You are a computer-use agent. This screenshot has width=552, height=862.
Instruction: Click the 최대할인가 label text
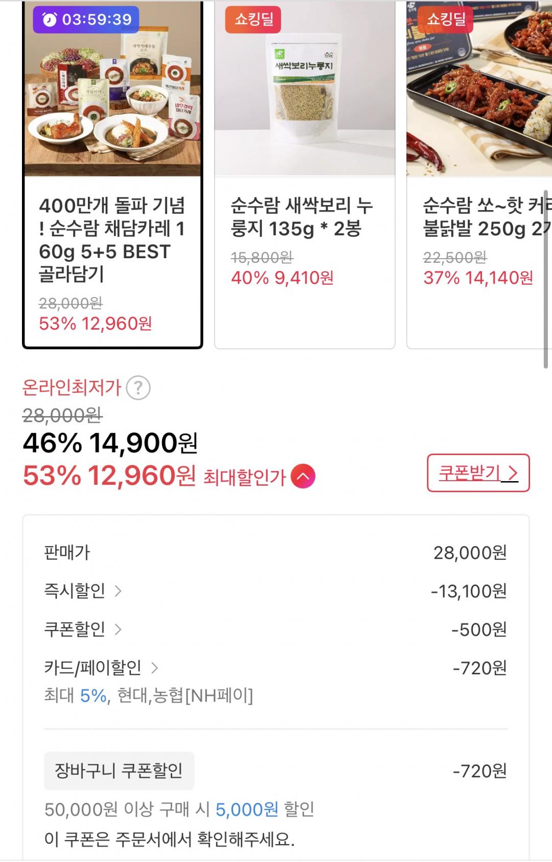[x=244, y=477]
